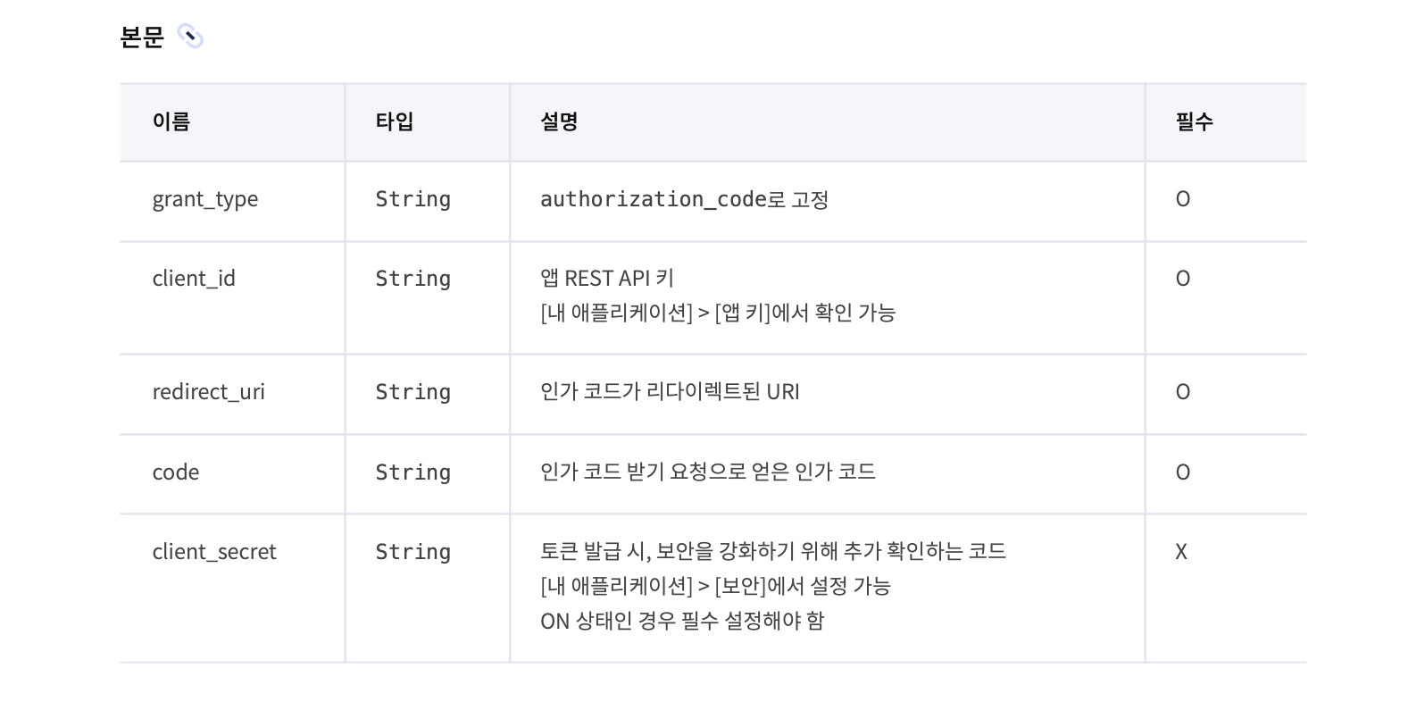Click the String type in client_secret row
The width and height of the screenshot is (1425, 702).
(x=412, y=552)
